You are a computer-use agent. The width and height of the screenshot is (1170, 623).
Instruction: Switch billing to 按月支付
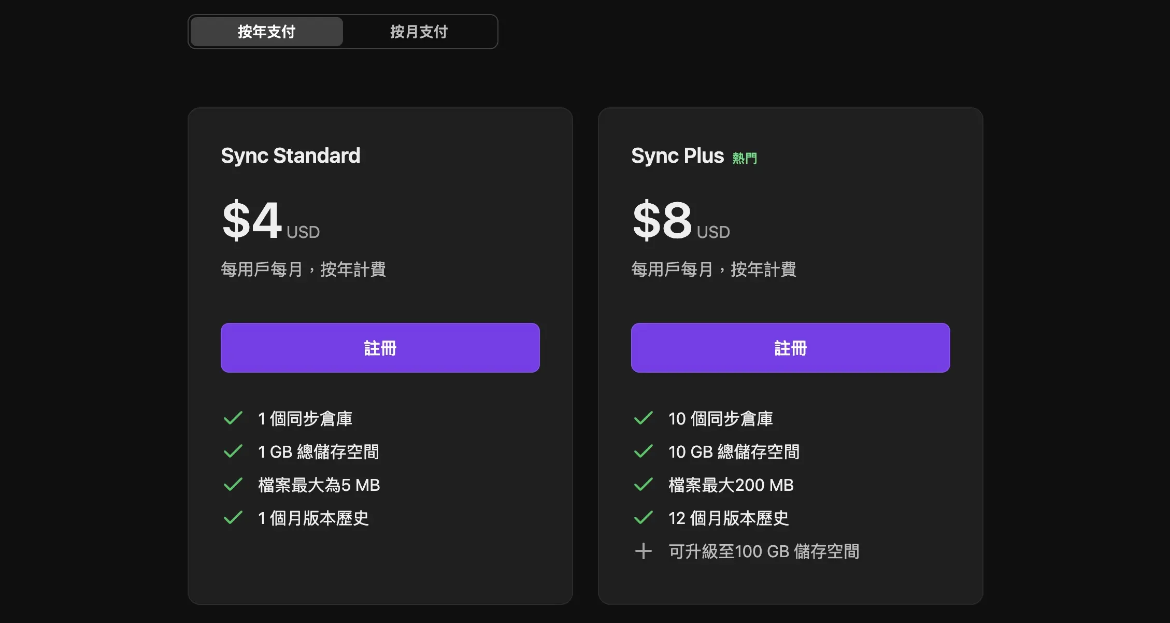click(418, 32)
